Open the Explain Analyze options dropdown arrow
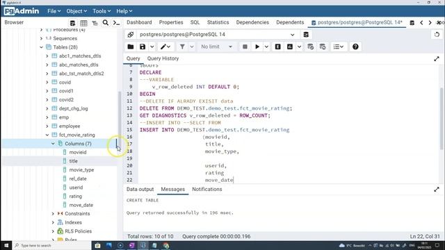The height and width of the screenshot is (250, 445). point(299,47)
